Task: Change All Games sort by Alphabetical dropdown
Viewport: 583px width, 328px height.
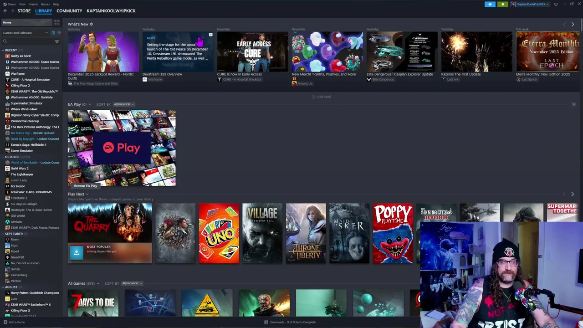Action: click(x=132, y=283)
